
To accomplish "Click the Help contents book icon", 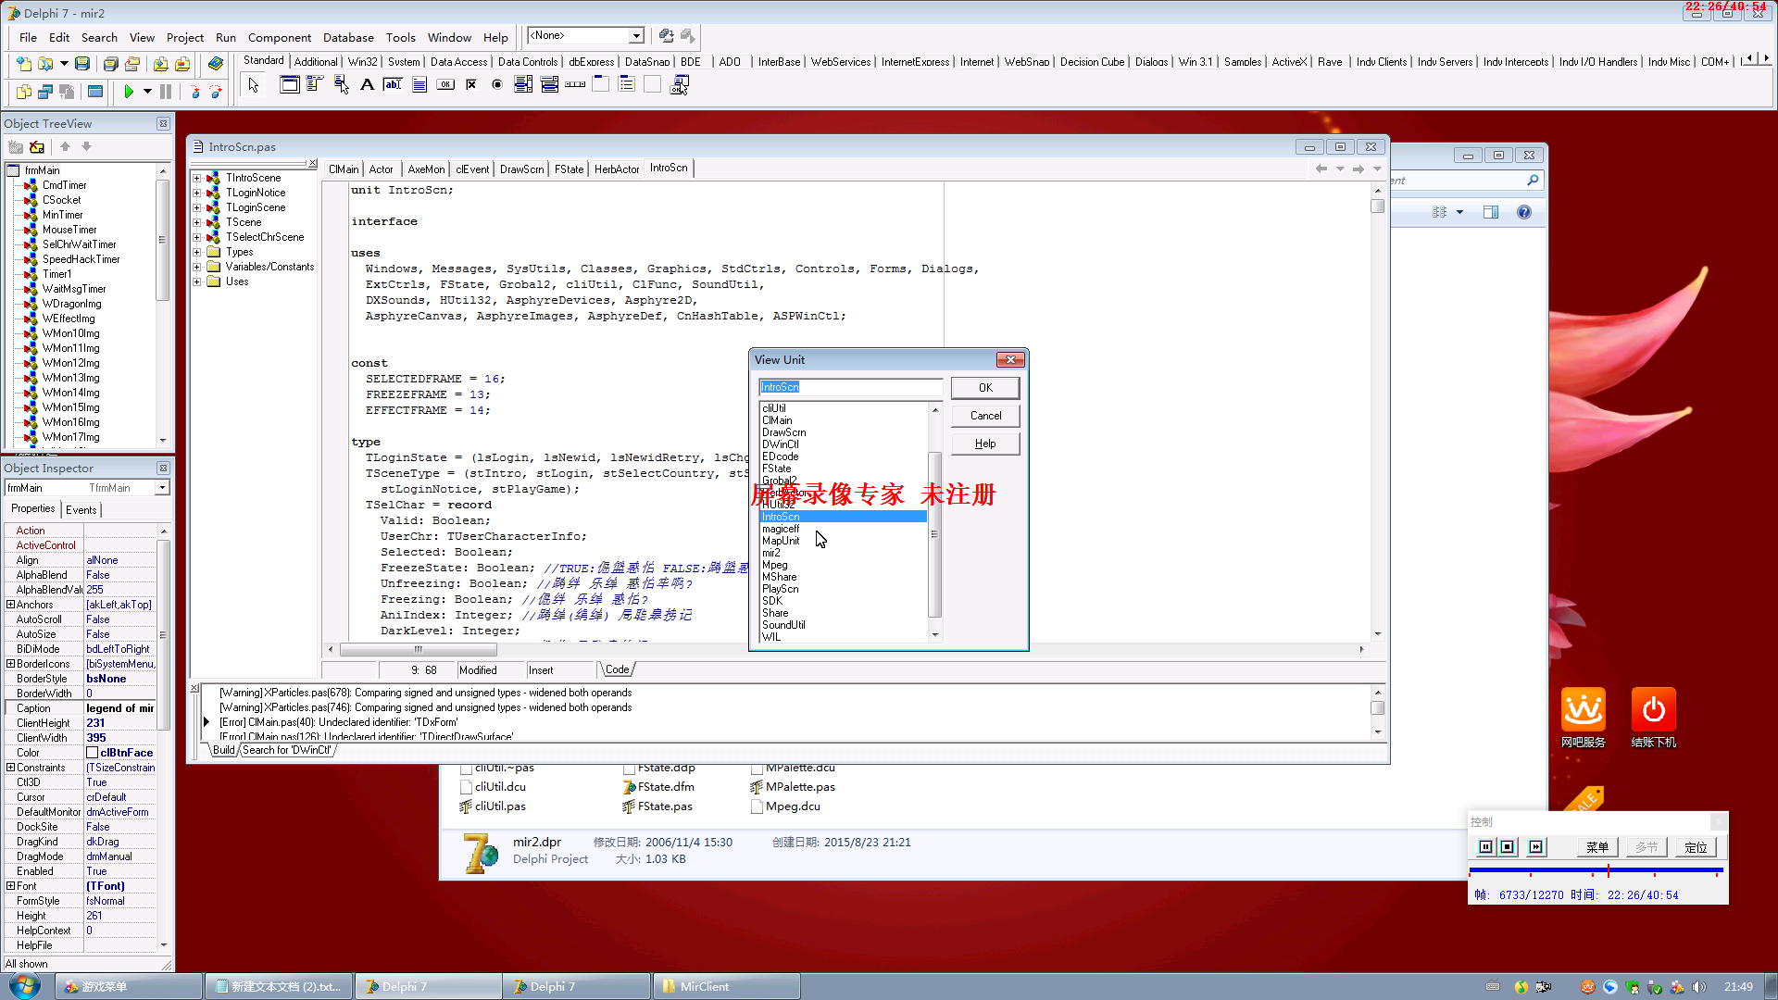I will (215, 64).
